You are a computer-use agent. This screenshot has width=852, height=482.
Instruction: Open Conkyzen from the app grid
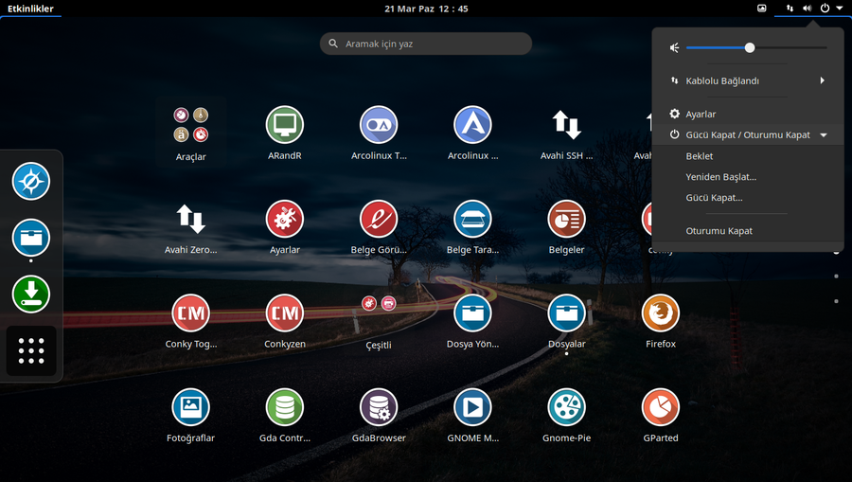pyautogui.click(x=284, y=313)
